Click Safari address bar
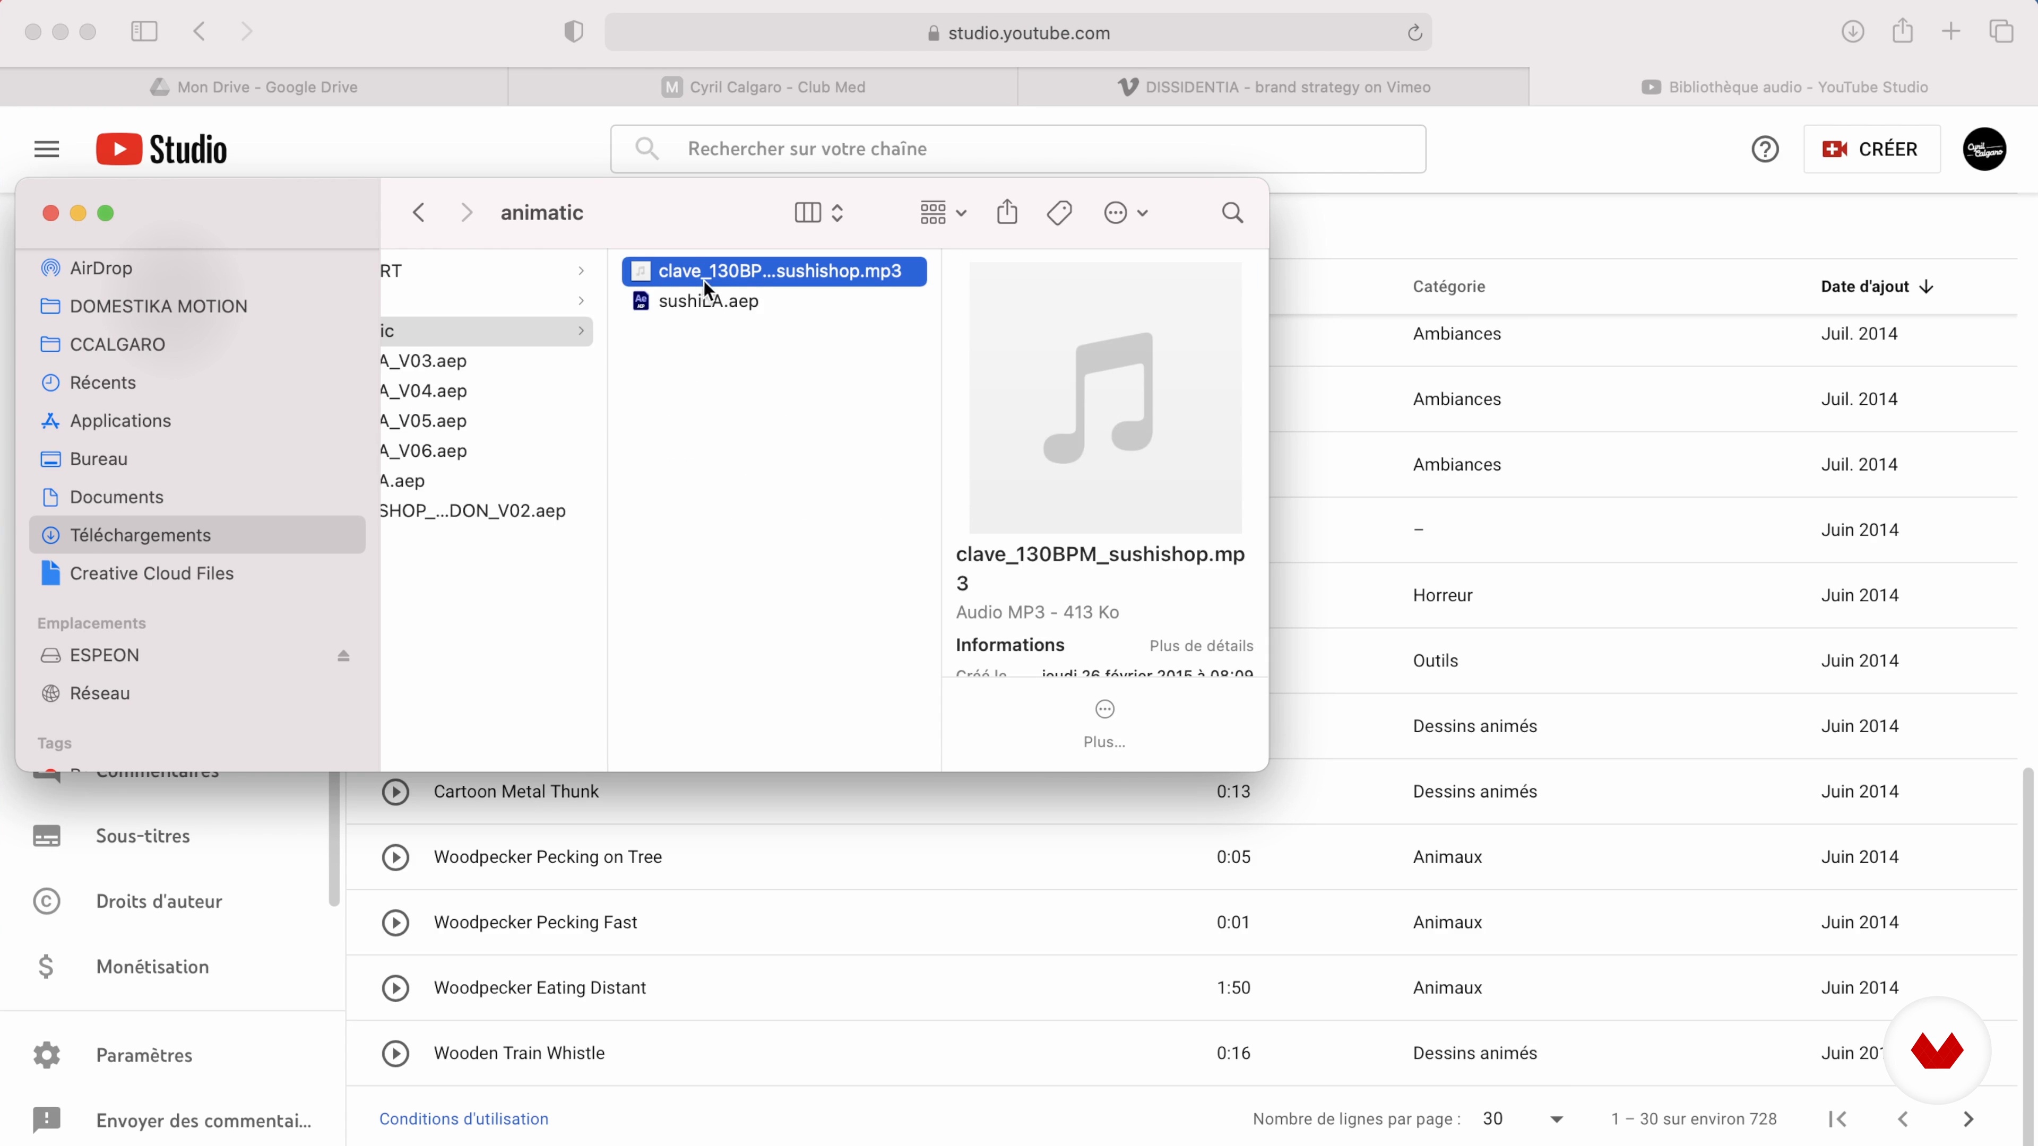 [x=1018, y=32]
